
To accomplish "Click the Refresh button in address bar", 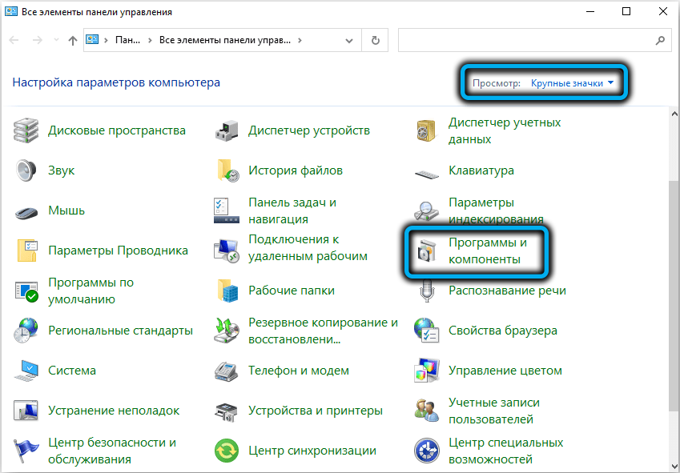I will pyautogui.click(x=376, y=40).
